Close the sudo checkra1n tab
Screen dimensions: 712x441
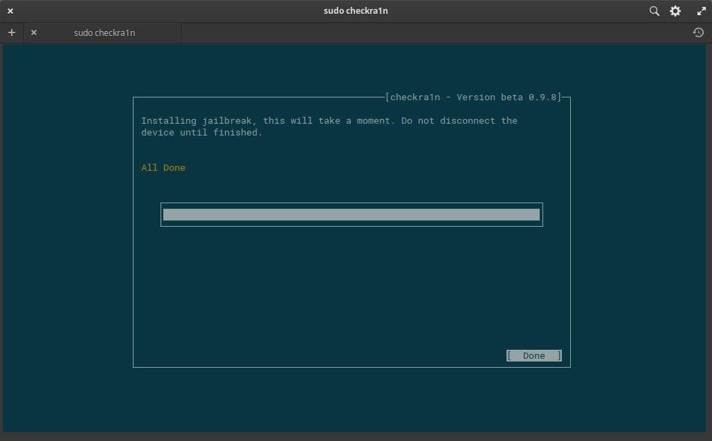pyautogui.click(x=34, y=32)
